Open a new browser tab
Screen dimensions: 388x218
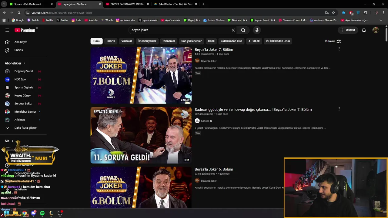tap(203, 4)
